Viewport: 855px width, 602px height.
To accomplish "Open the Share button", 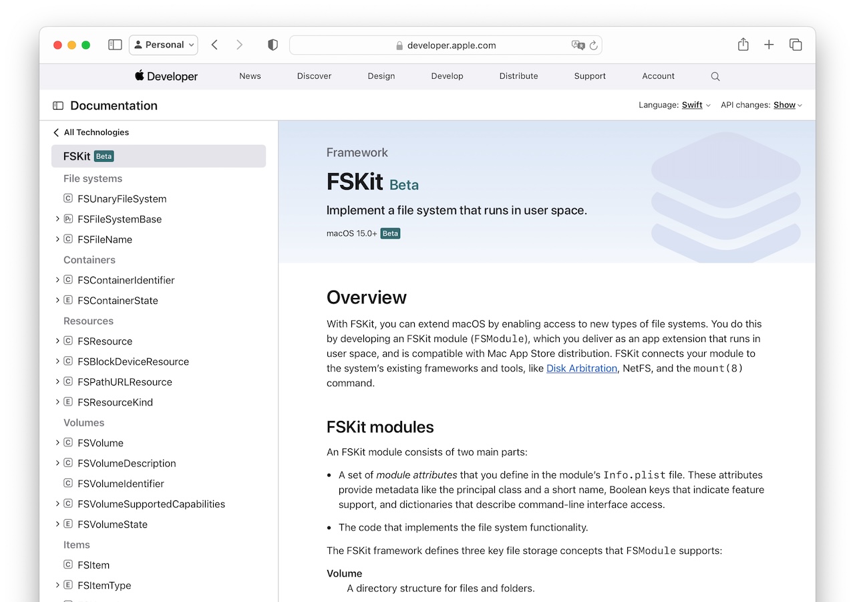I will pos(743,44).
